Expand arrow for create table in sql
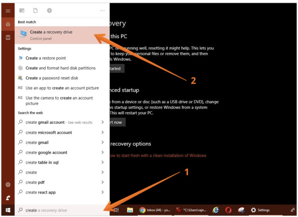Image resolution: width=298 pixels, height=217 pixels. tap(103, 162)
